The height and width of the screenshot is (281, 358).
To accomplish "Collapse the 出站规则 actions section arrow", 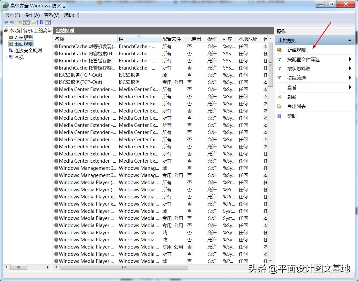I will pyautogui.click(x=350, y=40).
